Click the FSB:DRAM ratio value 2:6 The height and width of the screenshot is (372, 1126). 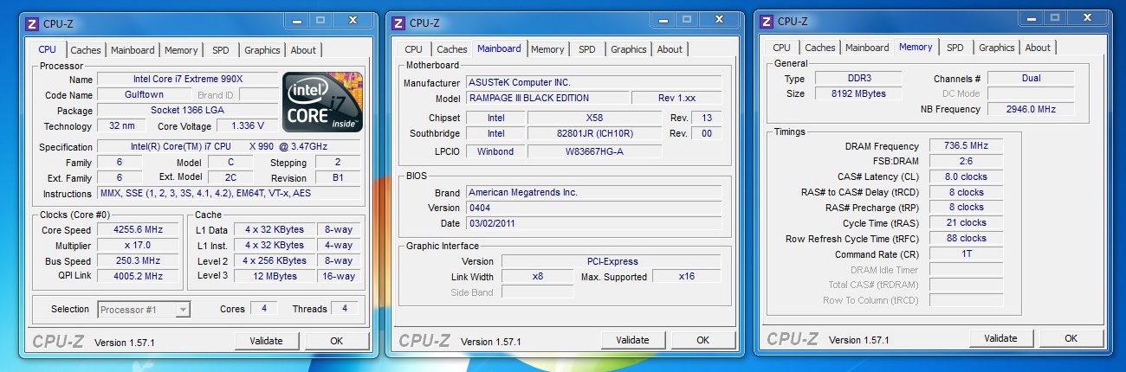coord(966,162)
